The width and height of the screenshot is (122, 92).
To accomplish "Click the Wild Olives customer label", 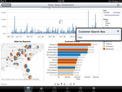I will click(53, 62).
